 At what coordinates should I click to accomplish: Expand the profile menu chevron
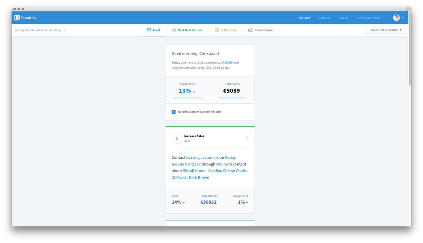pos(403,18)
